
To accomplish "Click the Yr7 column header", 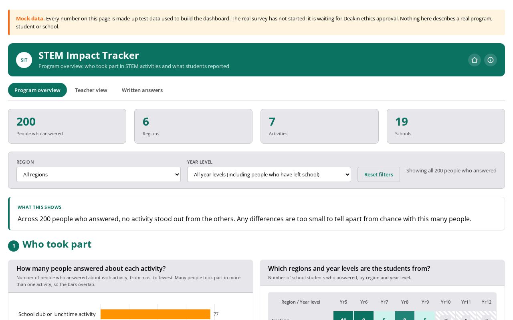I will click(x=384, y=302).
